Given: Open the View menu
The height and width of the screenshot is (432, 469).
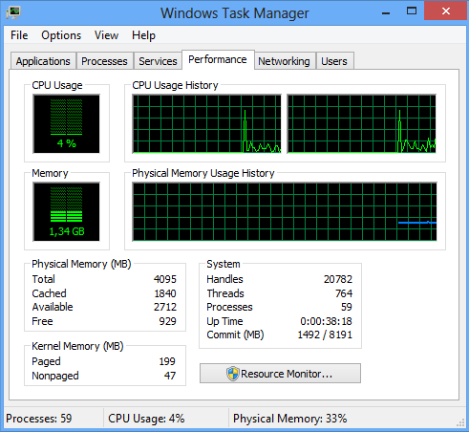Looking at the screenshot, I should point(106,35).
